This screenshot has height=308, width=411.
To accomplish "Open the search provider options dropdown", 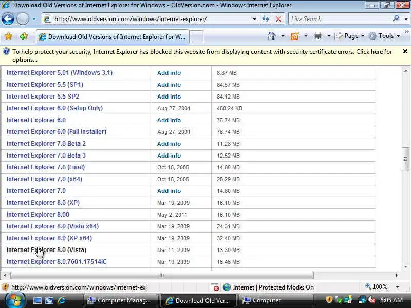I will click(406, 19).
